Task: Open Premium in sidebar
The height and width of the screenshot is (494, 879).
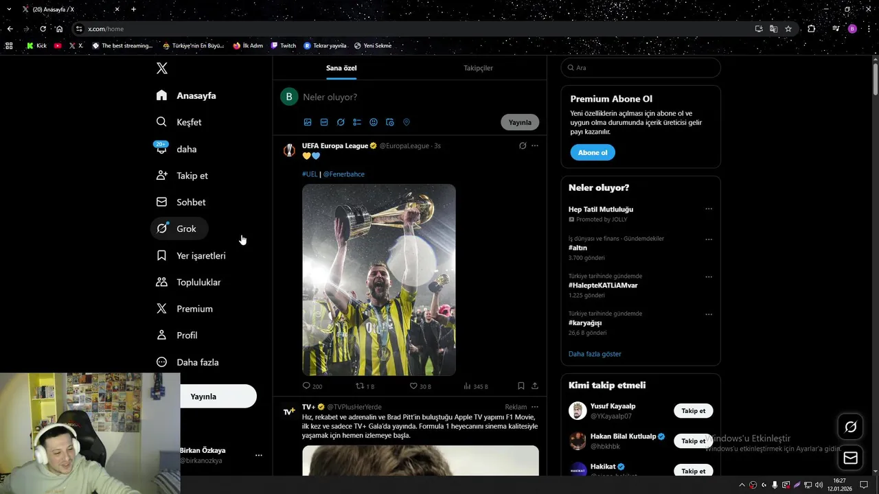Action: pyautogui.click(x=184, y=309)
